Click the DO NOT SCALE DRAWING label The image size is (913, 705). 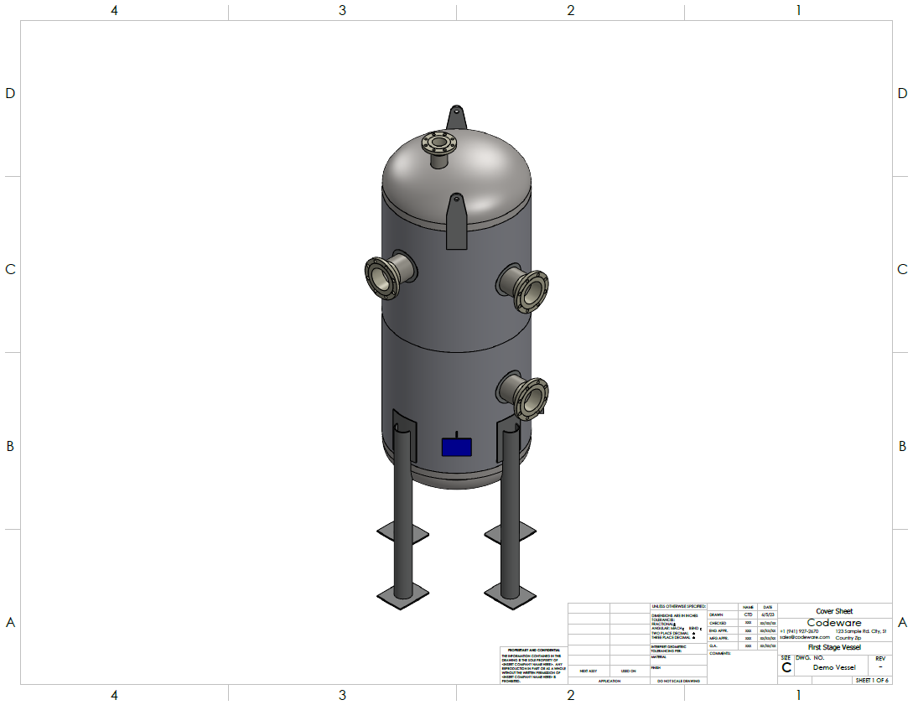tap(679, 681)
